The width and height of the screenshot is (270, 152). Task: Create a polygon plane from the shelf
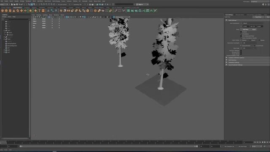tap(22, 11)
